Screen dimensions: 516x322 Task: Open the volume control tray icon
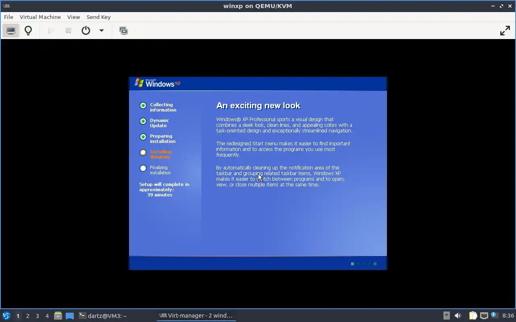[x=458, y=316]
